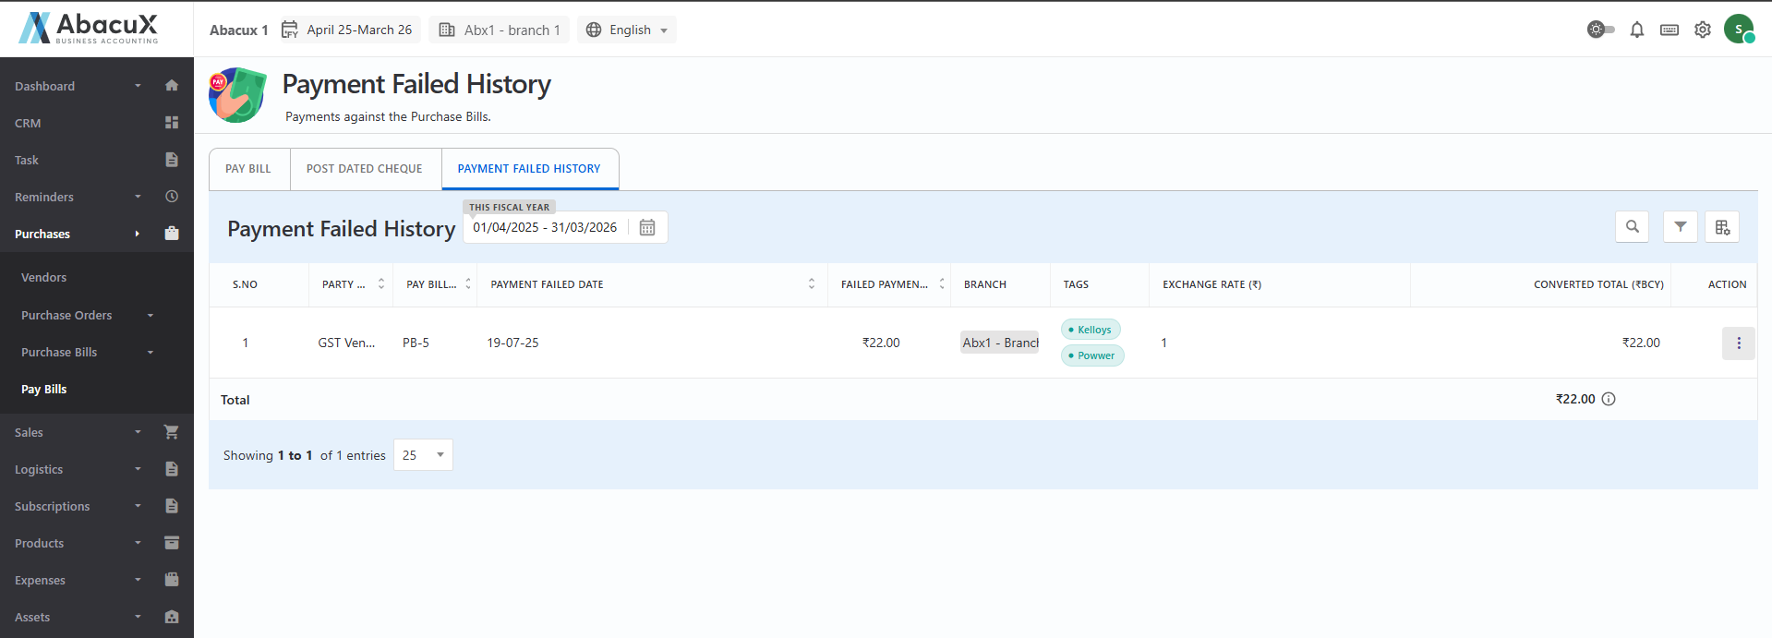Switch to the Pay Bill tab

point(248,169)
